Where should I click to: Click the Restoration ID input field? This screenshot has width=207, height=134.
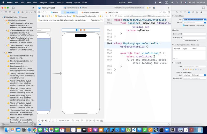pyautogui.click(x=194, y=38)
